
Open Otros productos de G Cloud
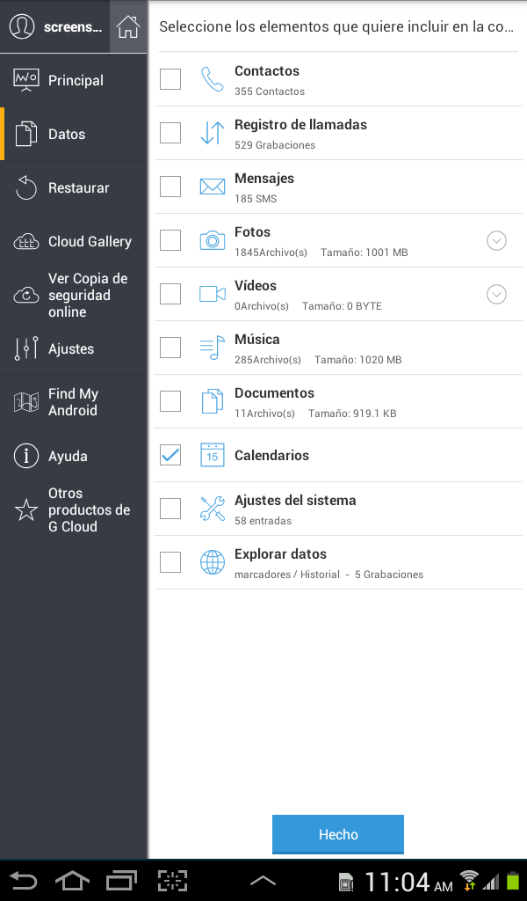tap(74, 509)
